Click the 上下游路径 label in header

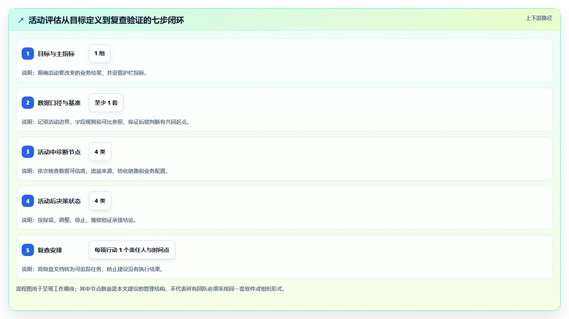pyautogui.click(x=539, y=18)
